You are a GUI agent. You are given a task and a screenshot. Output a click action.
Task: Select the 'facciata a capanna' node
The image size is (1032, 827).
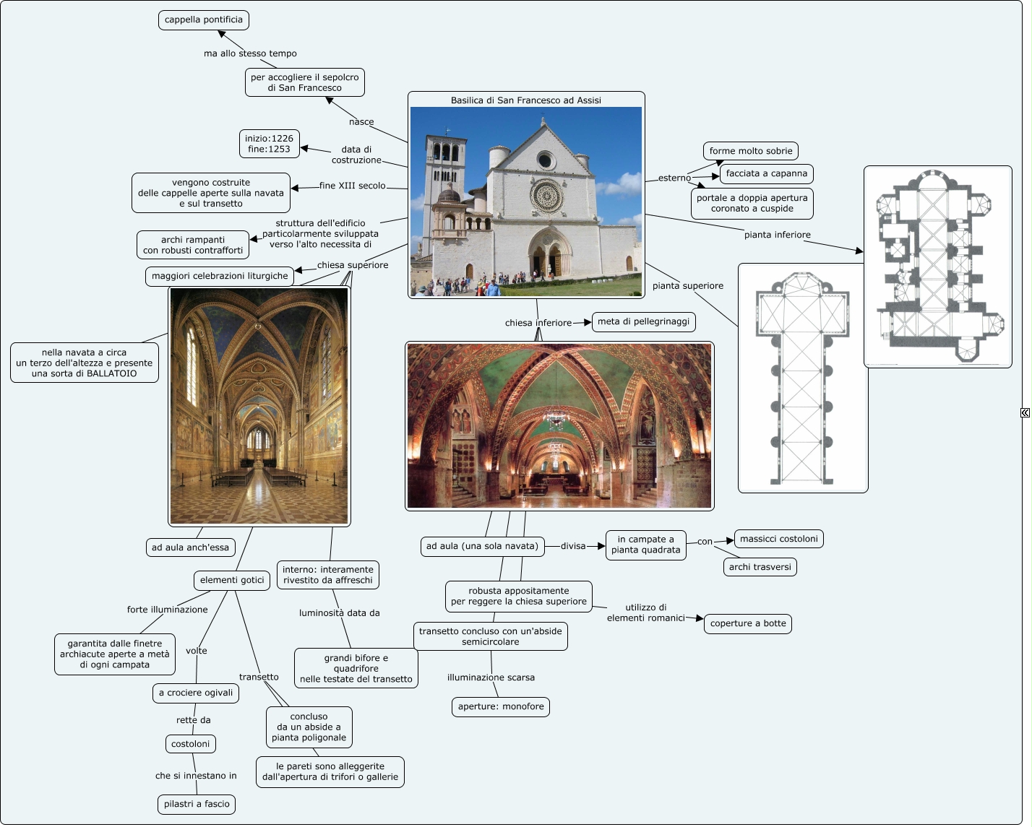tap(767, 173)
